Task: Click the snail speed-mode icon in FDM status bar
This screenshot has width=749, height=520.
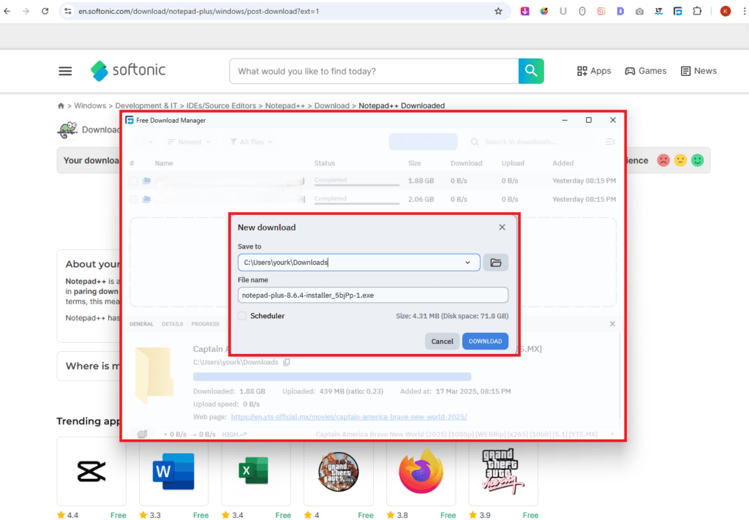Action: point(142,434)
